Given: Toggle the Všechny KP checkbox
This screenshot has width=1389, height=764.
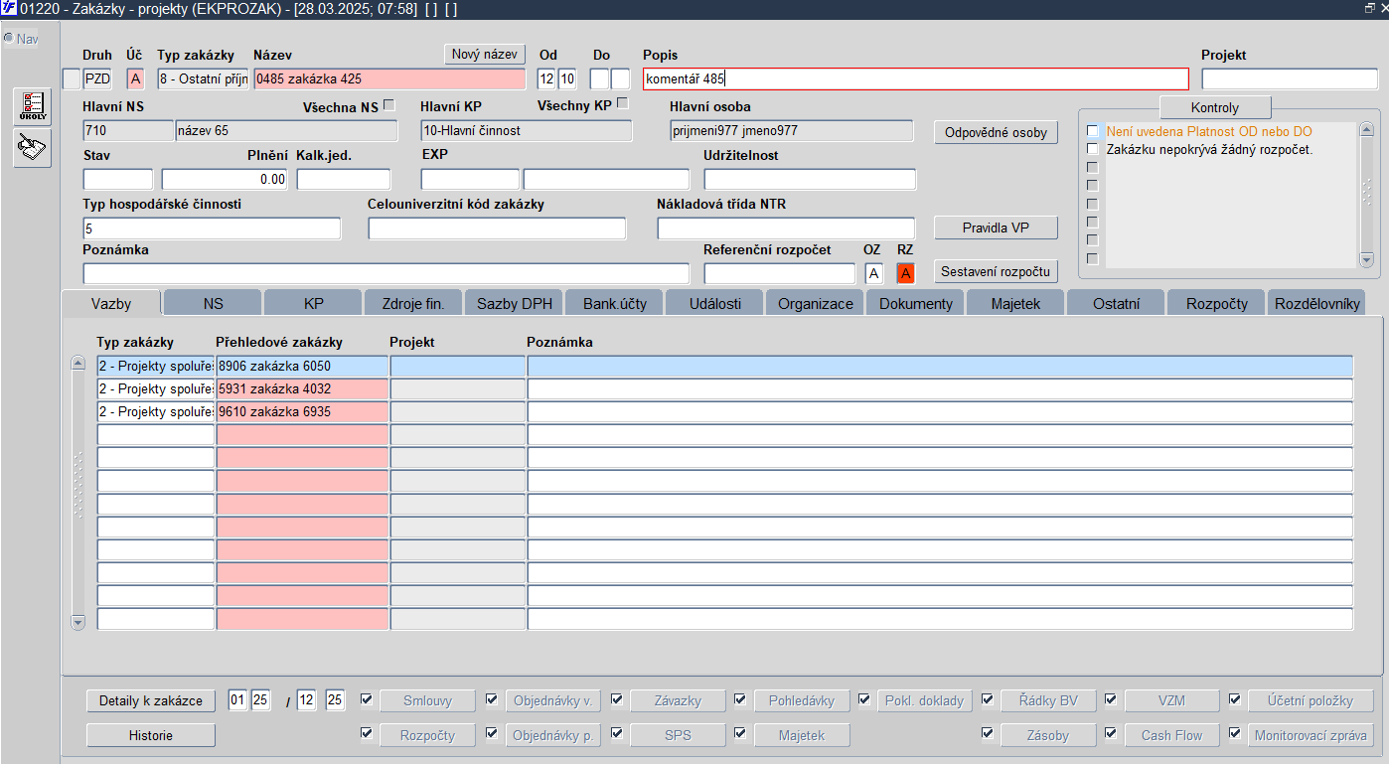Looking at the screenshot, I should (x=623, y=103).
